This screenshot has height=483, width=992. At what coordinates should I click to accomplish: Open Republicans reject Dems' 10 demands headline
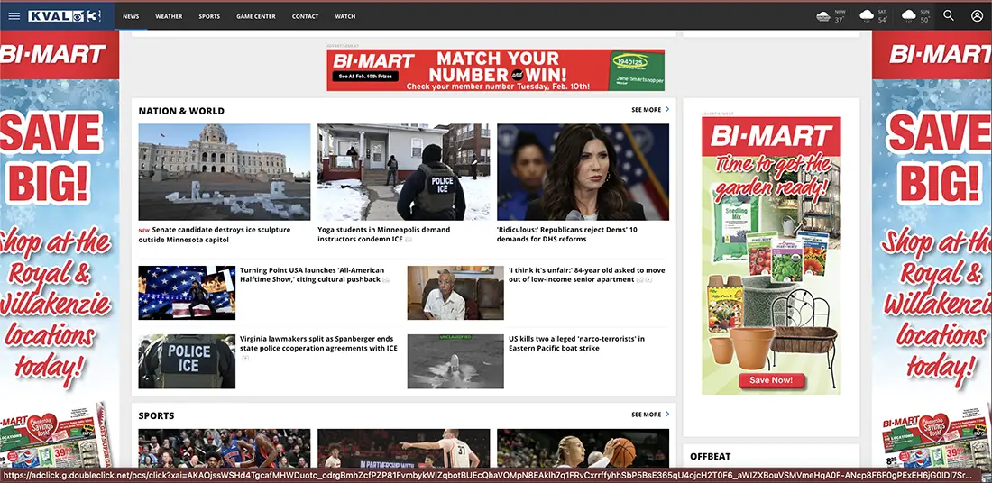tap(567, 234)
